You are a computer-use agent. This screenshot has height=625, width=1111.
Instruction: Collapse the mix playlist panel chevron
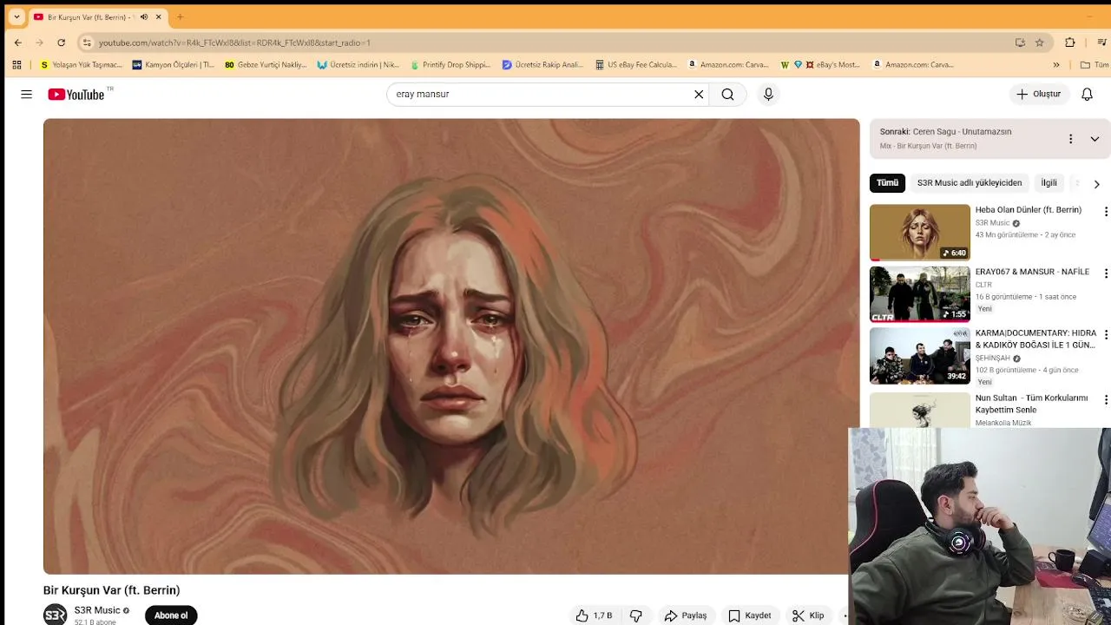pos(1095,139)
